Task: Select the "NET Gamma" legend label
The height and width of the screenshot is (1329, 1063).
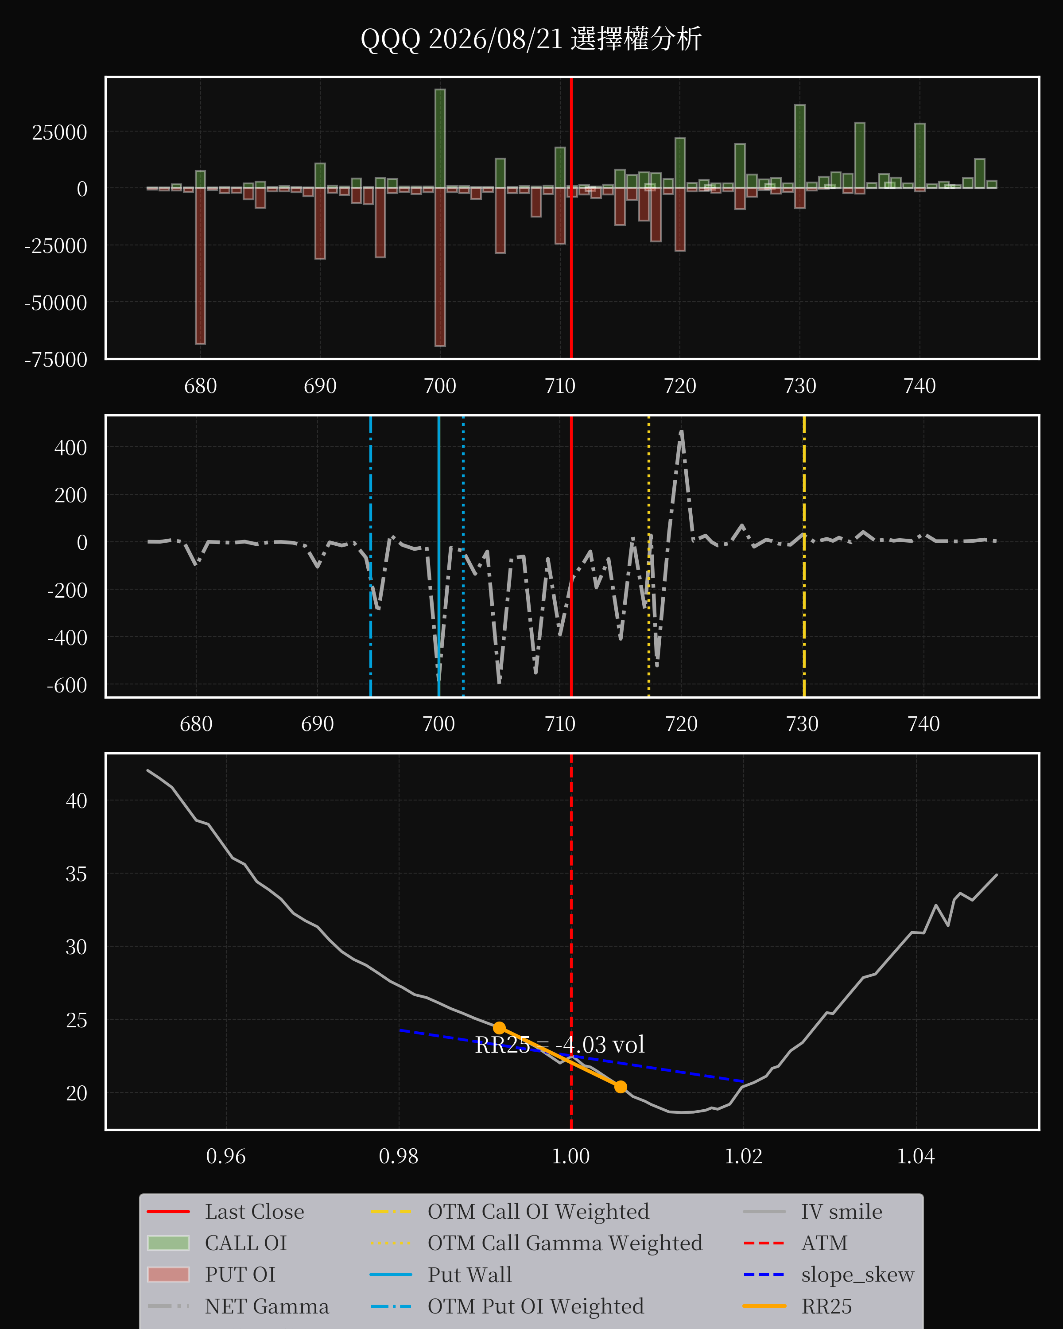Action: (267, 1306)
